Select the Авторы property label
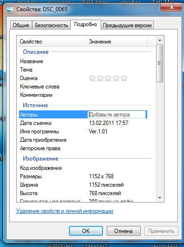184x247 pixels. (x=29, y=115)
